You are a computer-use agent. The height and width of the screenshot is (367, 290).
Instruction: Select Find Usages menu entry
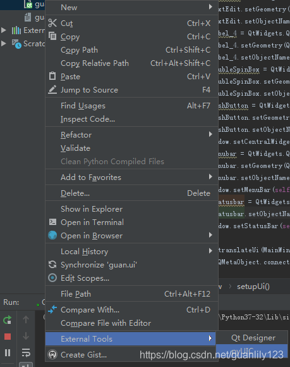click(131, 106)
